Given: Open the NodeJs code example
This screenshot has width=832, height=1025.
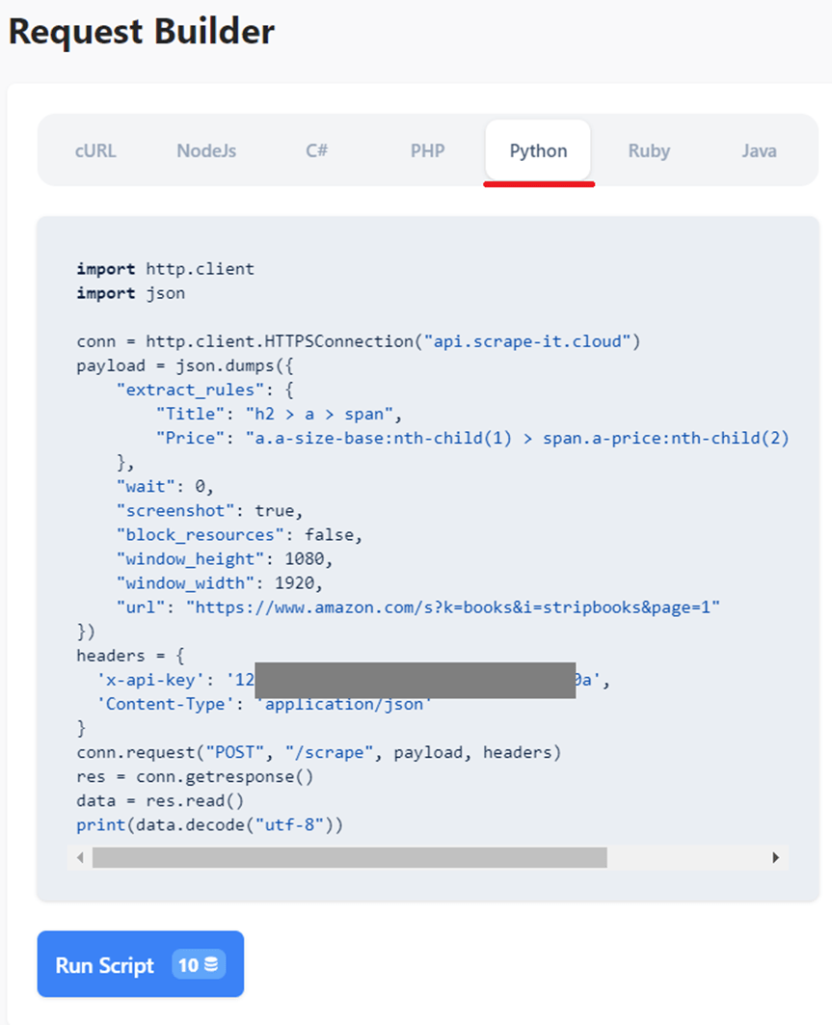Looking at the screenshot, I should (205, 150).
